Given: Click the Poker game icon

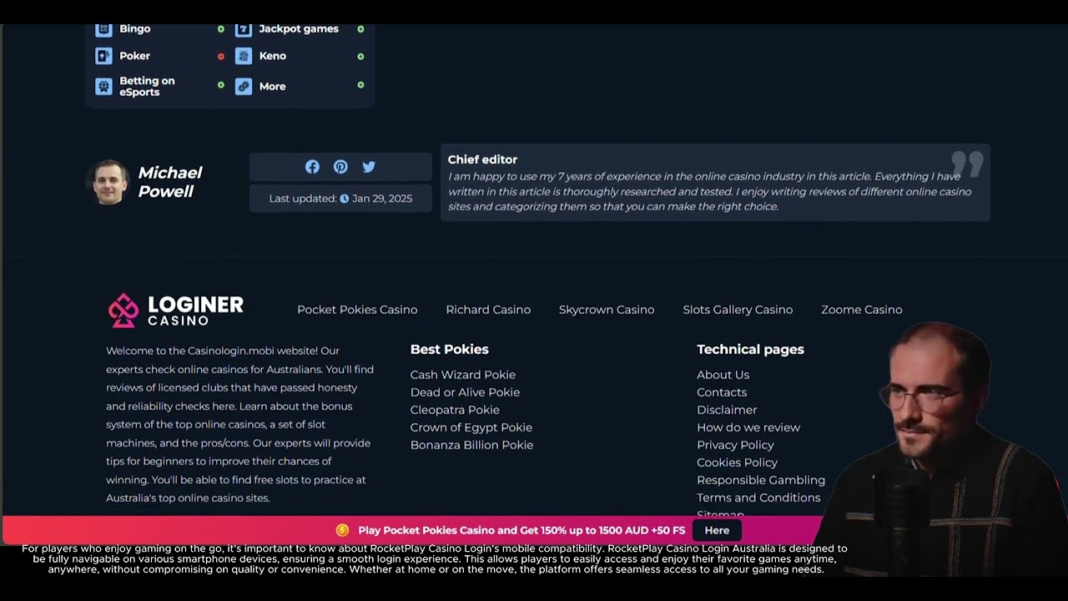Looking at the screenshot, I should pos(103,56).
